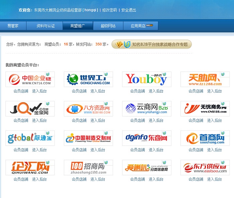Click the 知名B2B平台独家战略合作专题 banner button
The width and height of the screenshot is (234, 198).
coord(152,44)
